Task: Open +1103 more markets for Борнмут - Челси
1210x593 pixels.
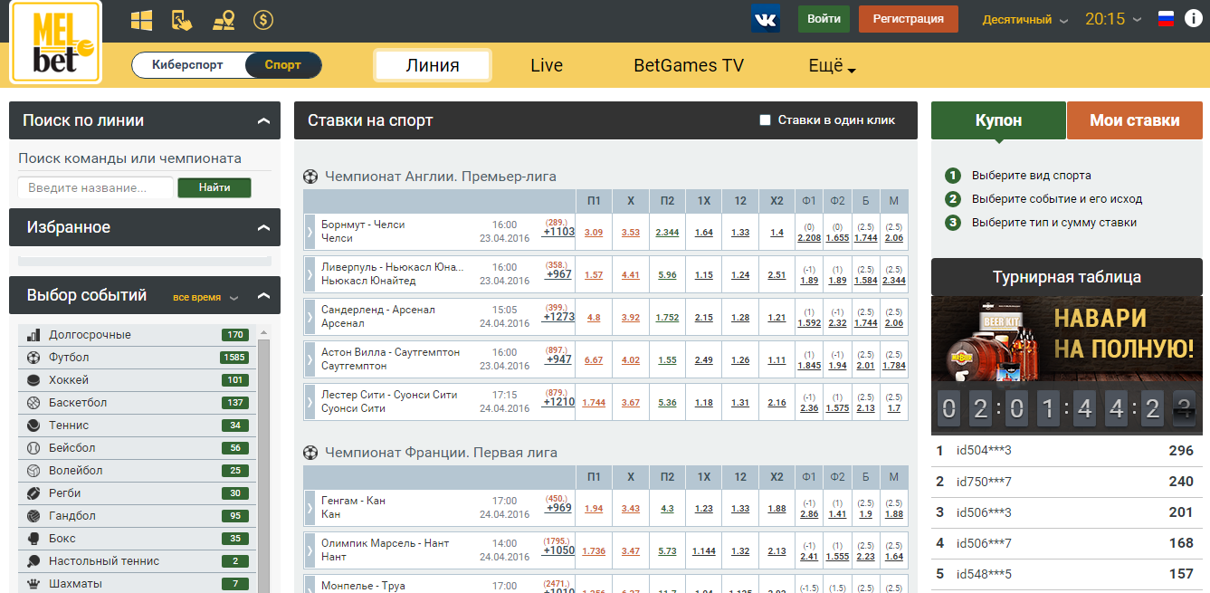Action: click(558, 232)
